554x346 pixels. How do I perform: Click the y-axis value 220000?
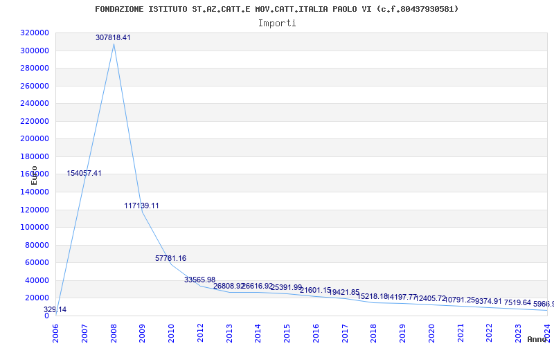[35, 121]
